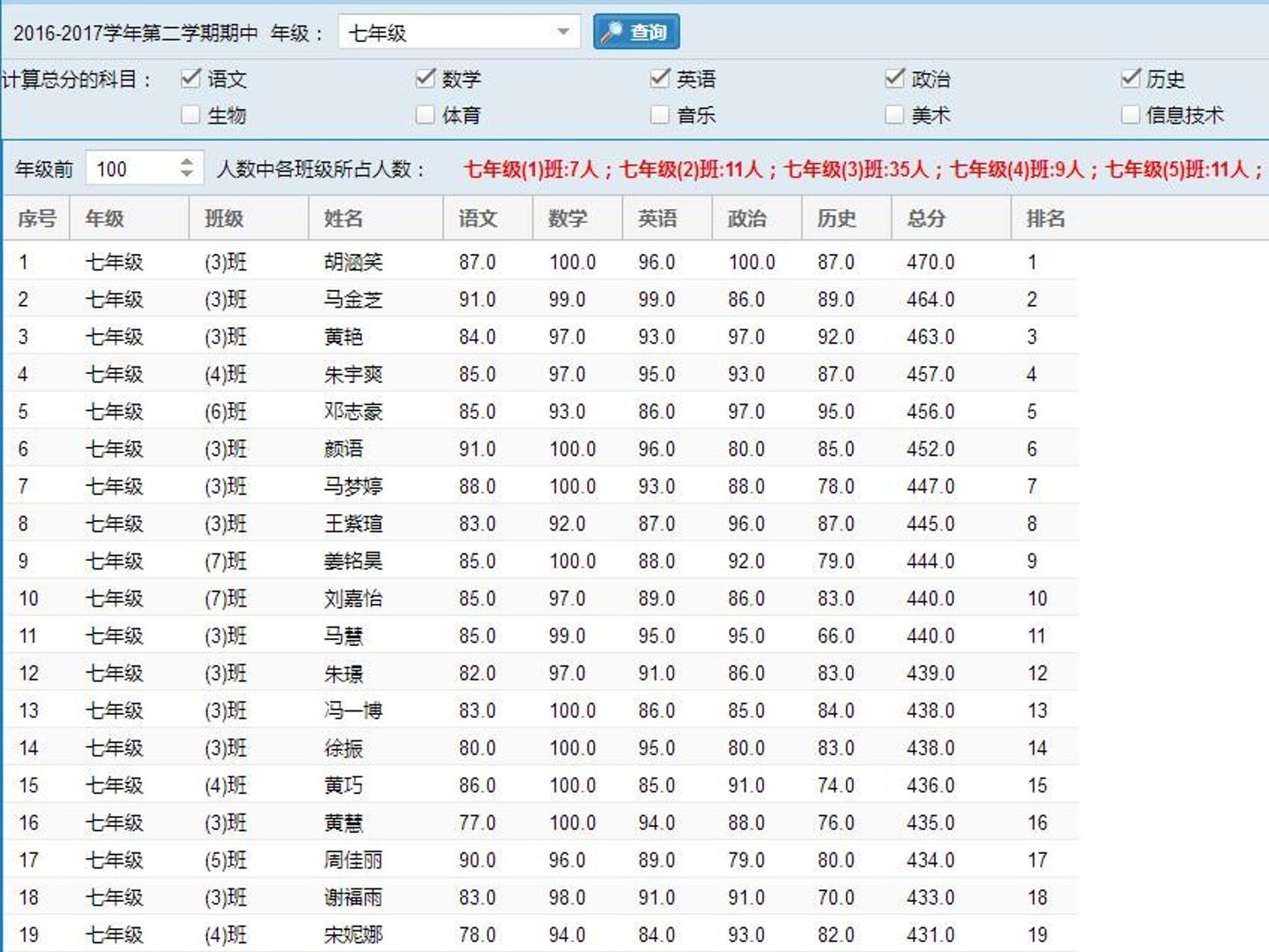Click the 年级前 number input field
Screen dimensions: 1269x952
coord(132,168)
